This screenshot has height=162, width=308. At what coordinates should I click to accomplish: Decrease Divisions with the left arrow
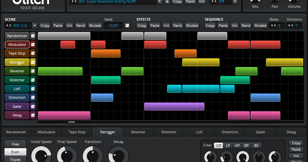click(x=289, y=25)
